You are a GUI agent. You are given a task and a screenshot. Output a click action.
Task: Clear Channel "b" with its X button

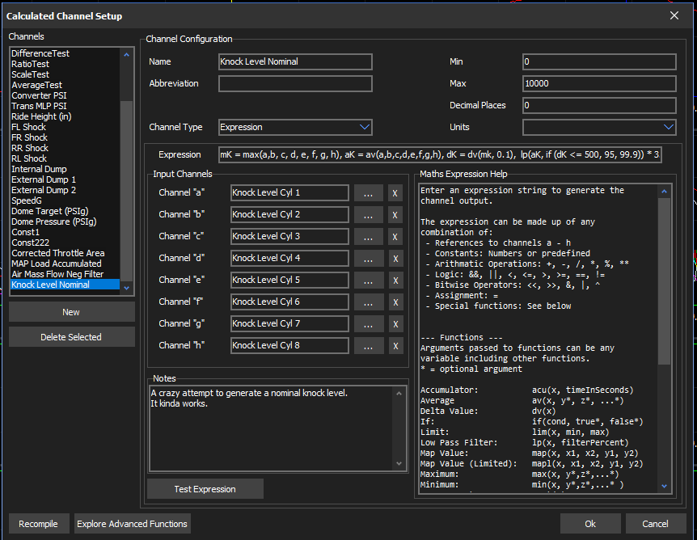(x=395, y=215)
